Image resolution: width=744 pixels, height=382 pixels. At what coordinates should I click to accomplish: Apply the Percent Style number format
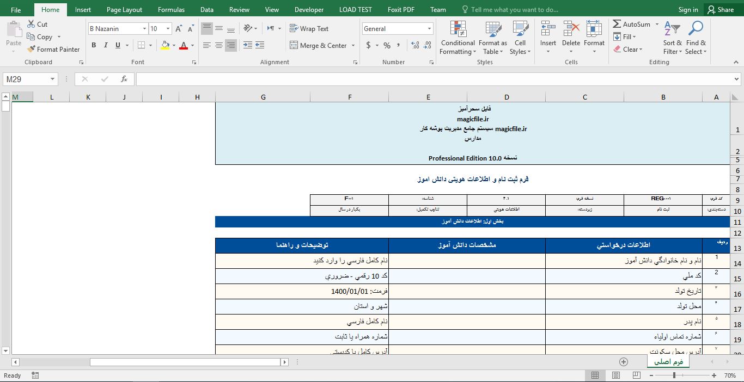pos(386,46)
